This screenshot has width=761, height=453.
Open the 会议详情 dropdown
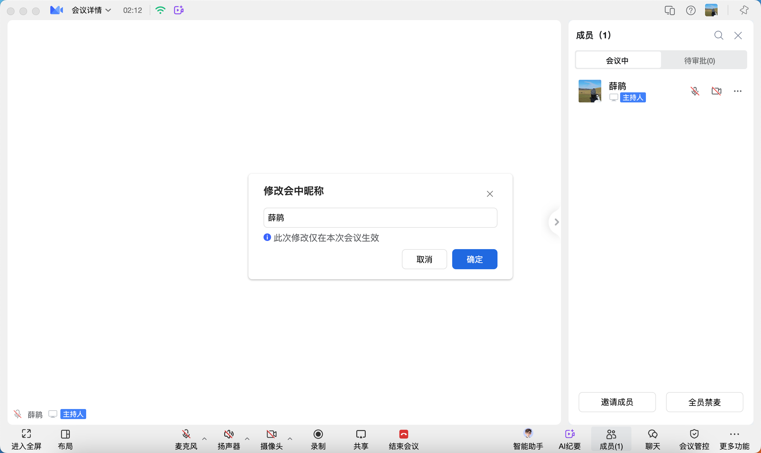[92, 10]
